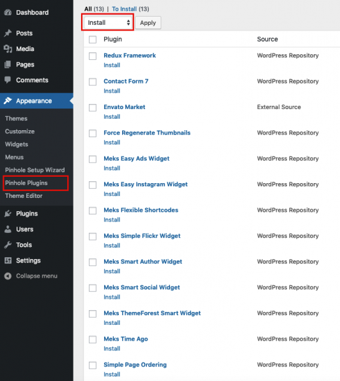Open Widgets submenu item
340x381 pixels.
pyautogui.click(x=17, y=144)
